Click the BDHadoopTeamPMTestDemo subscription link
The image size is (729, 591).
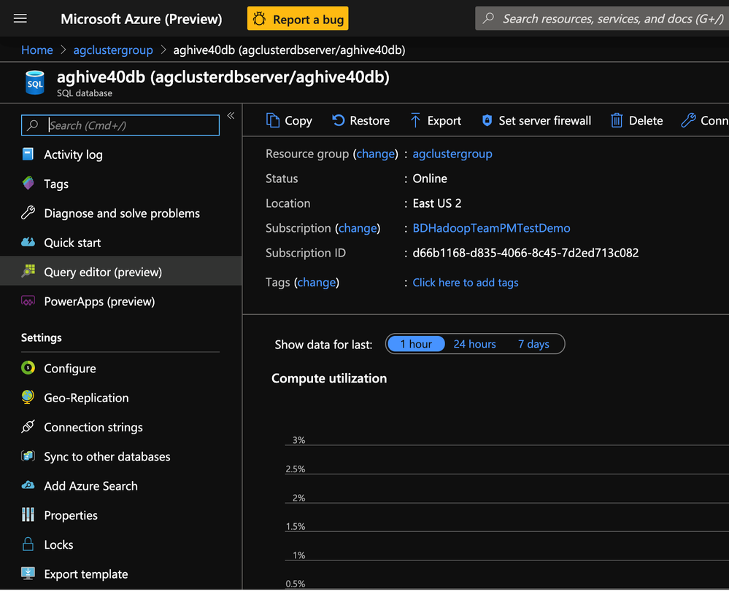click(491, 228)
